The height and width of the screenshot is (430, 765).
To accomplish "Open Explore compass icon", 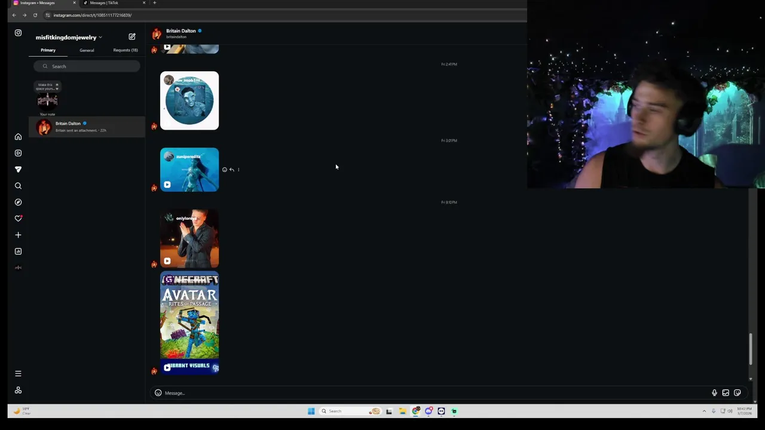I will click(x=18, y=202).
